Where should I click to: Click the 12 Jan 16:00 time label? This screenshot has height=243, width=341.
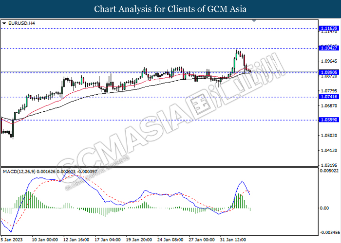pyautogui.click(x=76, y=240)
